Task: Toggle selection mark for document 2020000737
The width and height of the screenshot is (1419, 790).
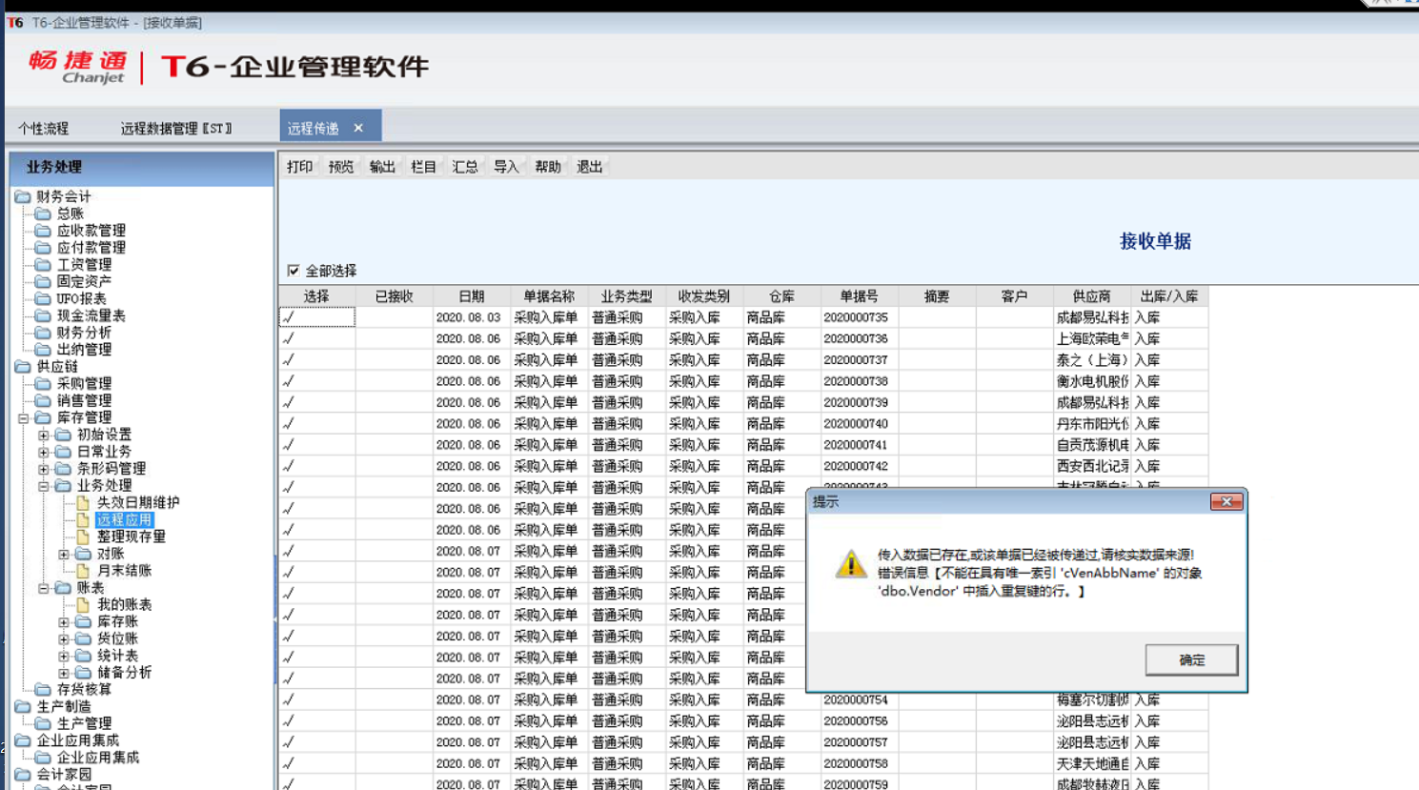Action: pyautogui.click(x=316, y=360)
